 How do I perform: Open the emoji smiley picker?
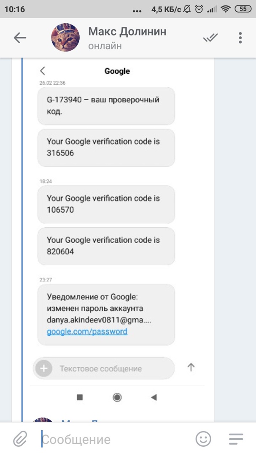(x=203, y=440)
